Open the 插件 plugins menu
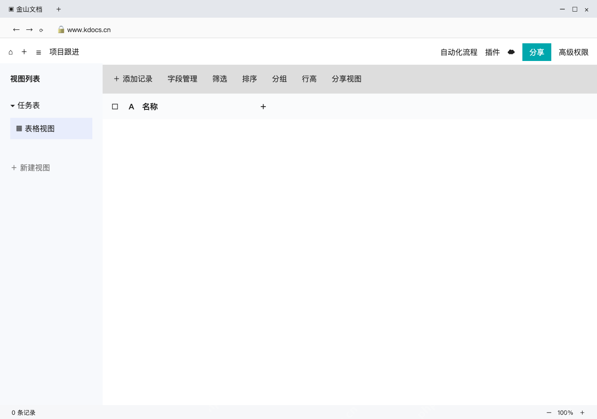 pos(493,52)
